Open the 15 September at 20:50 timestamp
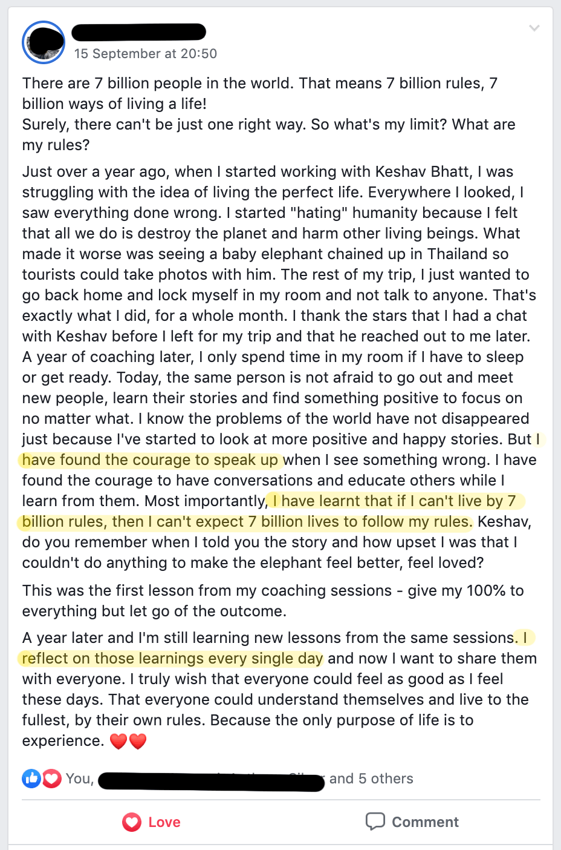 pos(146,54)
